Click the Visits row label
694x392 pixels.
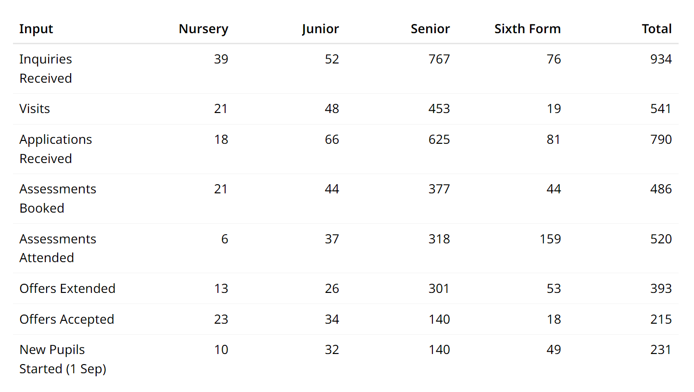(x=35, y=109)
